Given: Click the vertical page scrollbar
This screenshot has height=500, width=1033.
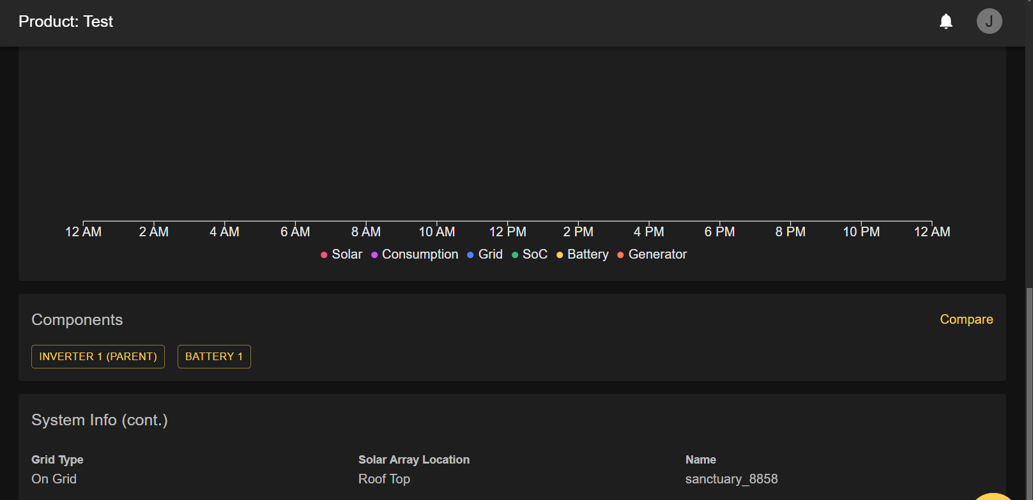Looking at the screenshot, I should click(1029, 383).
